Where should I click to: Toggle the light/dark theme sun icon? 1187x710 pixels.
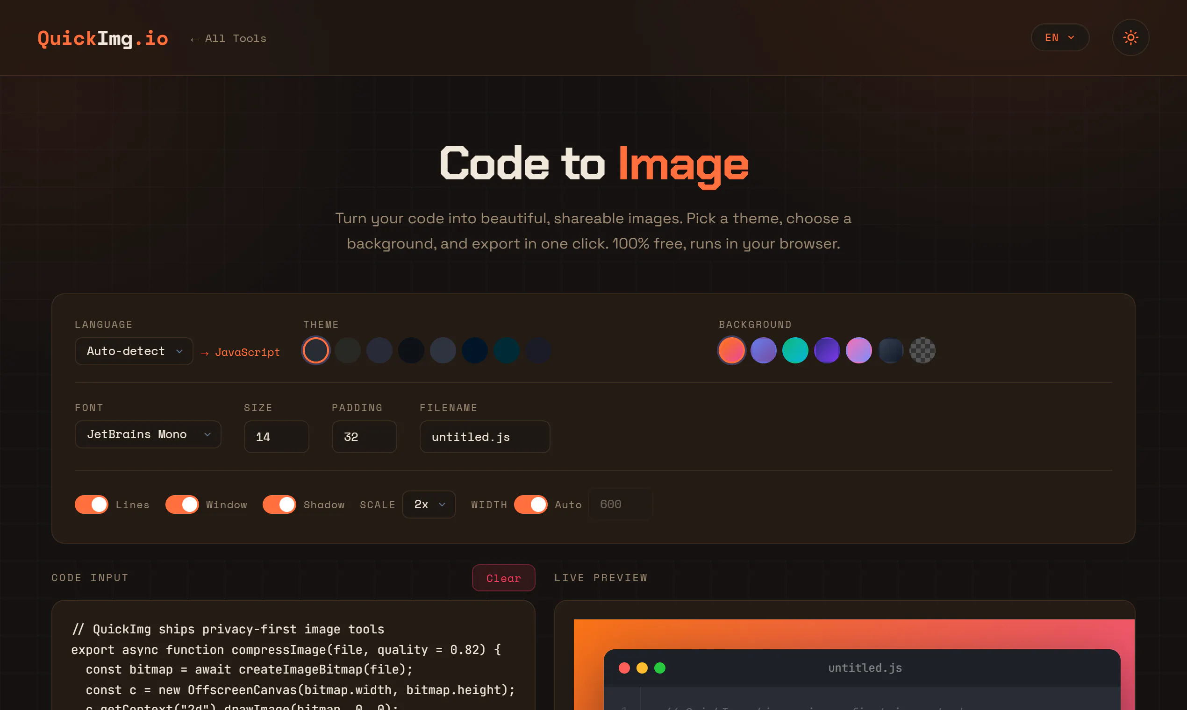pos(1130,37)
